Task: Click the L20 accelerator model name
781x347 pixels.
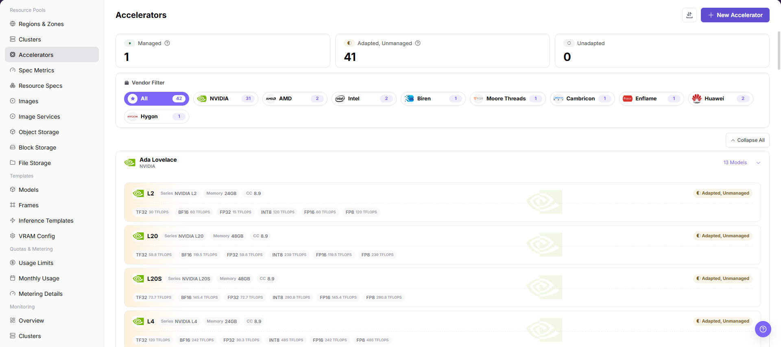Action: [x=153, y=236]
